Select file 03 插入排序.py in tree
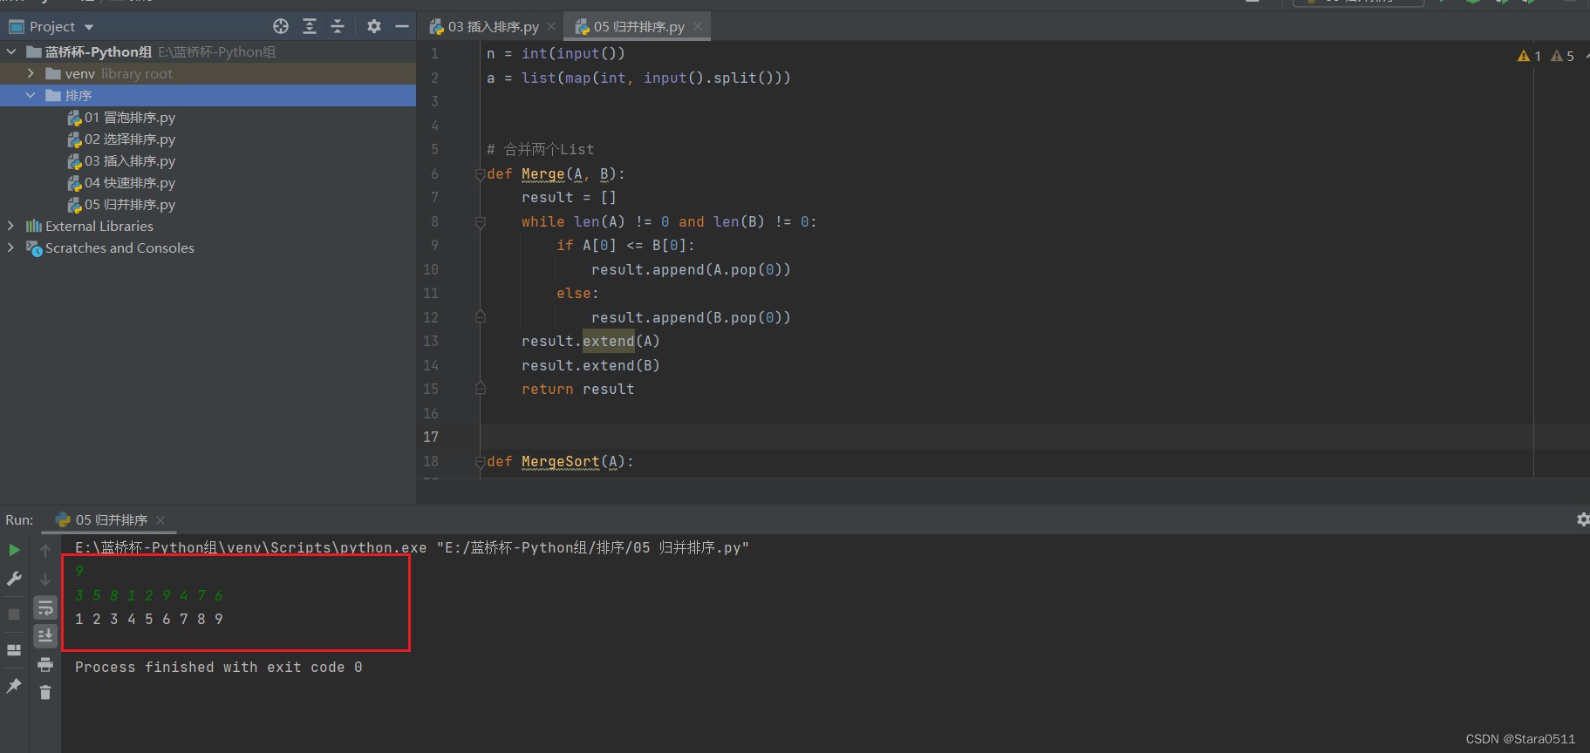This screenshot has width=1590, height=753. pyautogui.click(x=121, y=160)
